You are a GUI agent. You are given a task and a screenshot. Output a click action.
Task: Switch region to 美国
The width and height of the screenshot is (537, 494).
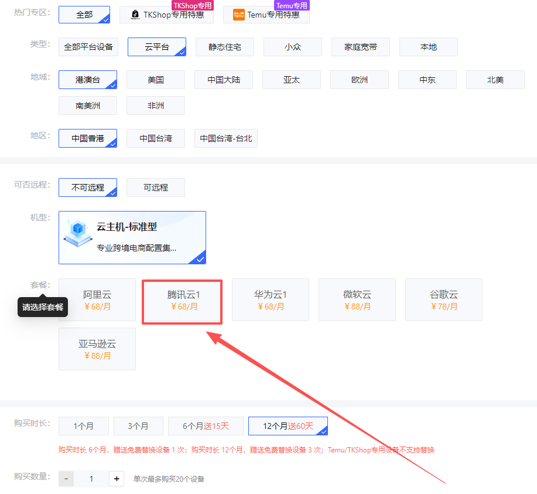(x=156, y=80)
